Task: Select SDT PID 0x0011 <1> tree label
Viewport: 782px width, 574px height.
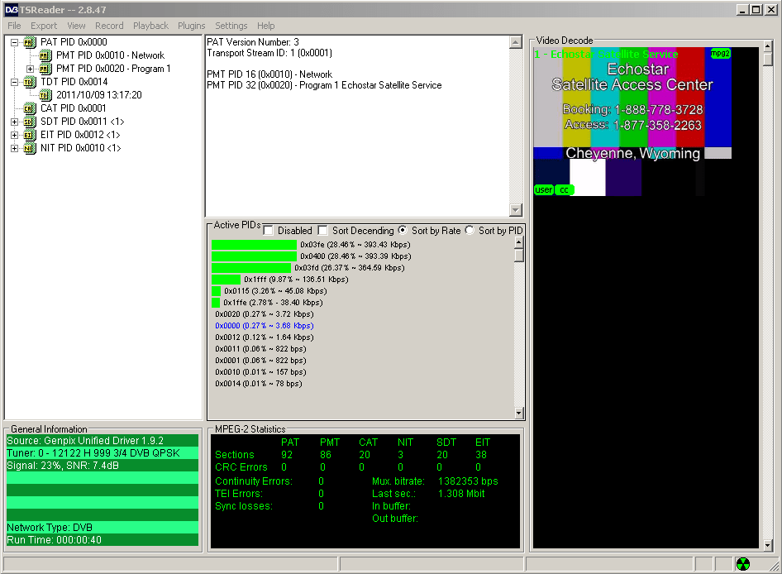Action: click(83, 122)
